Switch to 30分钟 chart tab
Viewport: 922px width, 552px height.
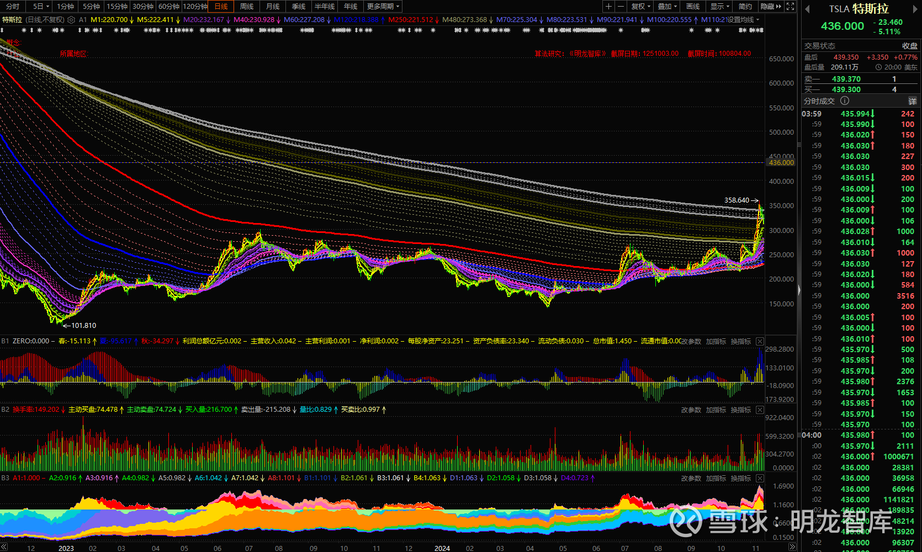point(143,7)
